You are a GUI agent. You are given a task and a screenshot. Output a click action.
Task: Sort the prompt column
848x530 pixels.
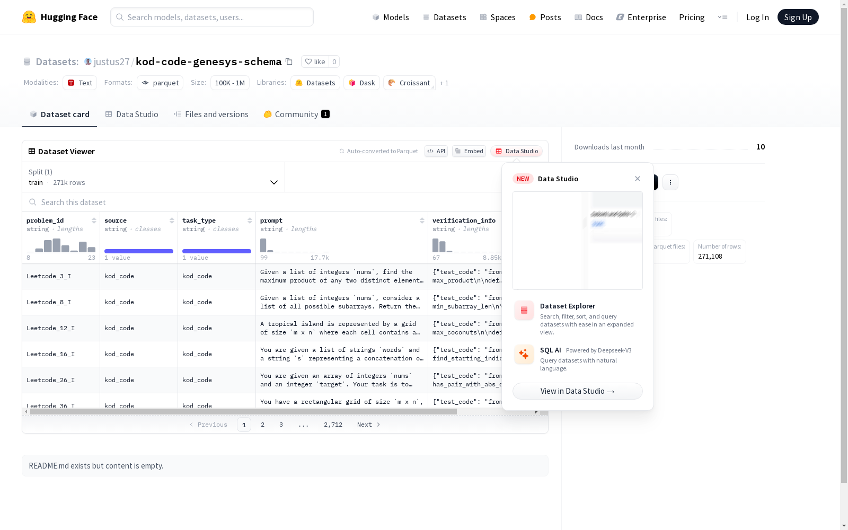pos(422,220)
